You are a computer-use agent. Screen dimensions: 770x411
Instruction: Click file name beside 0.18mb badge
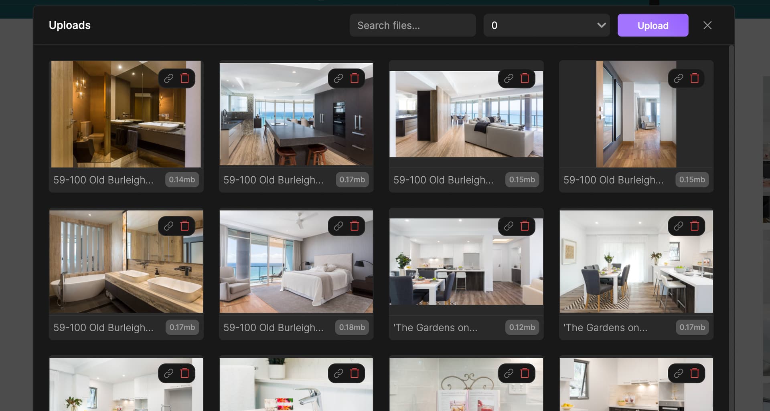274,328
